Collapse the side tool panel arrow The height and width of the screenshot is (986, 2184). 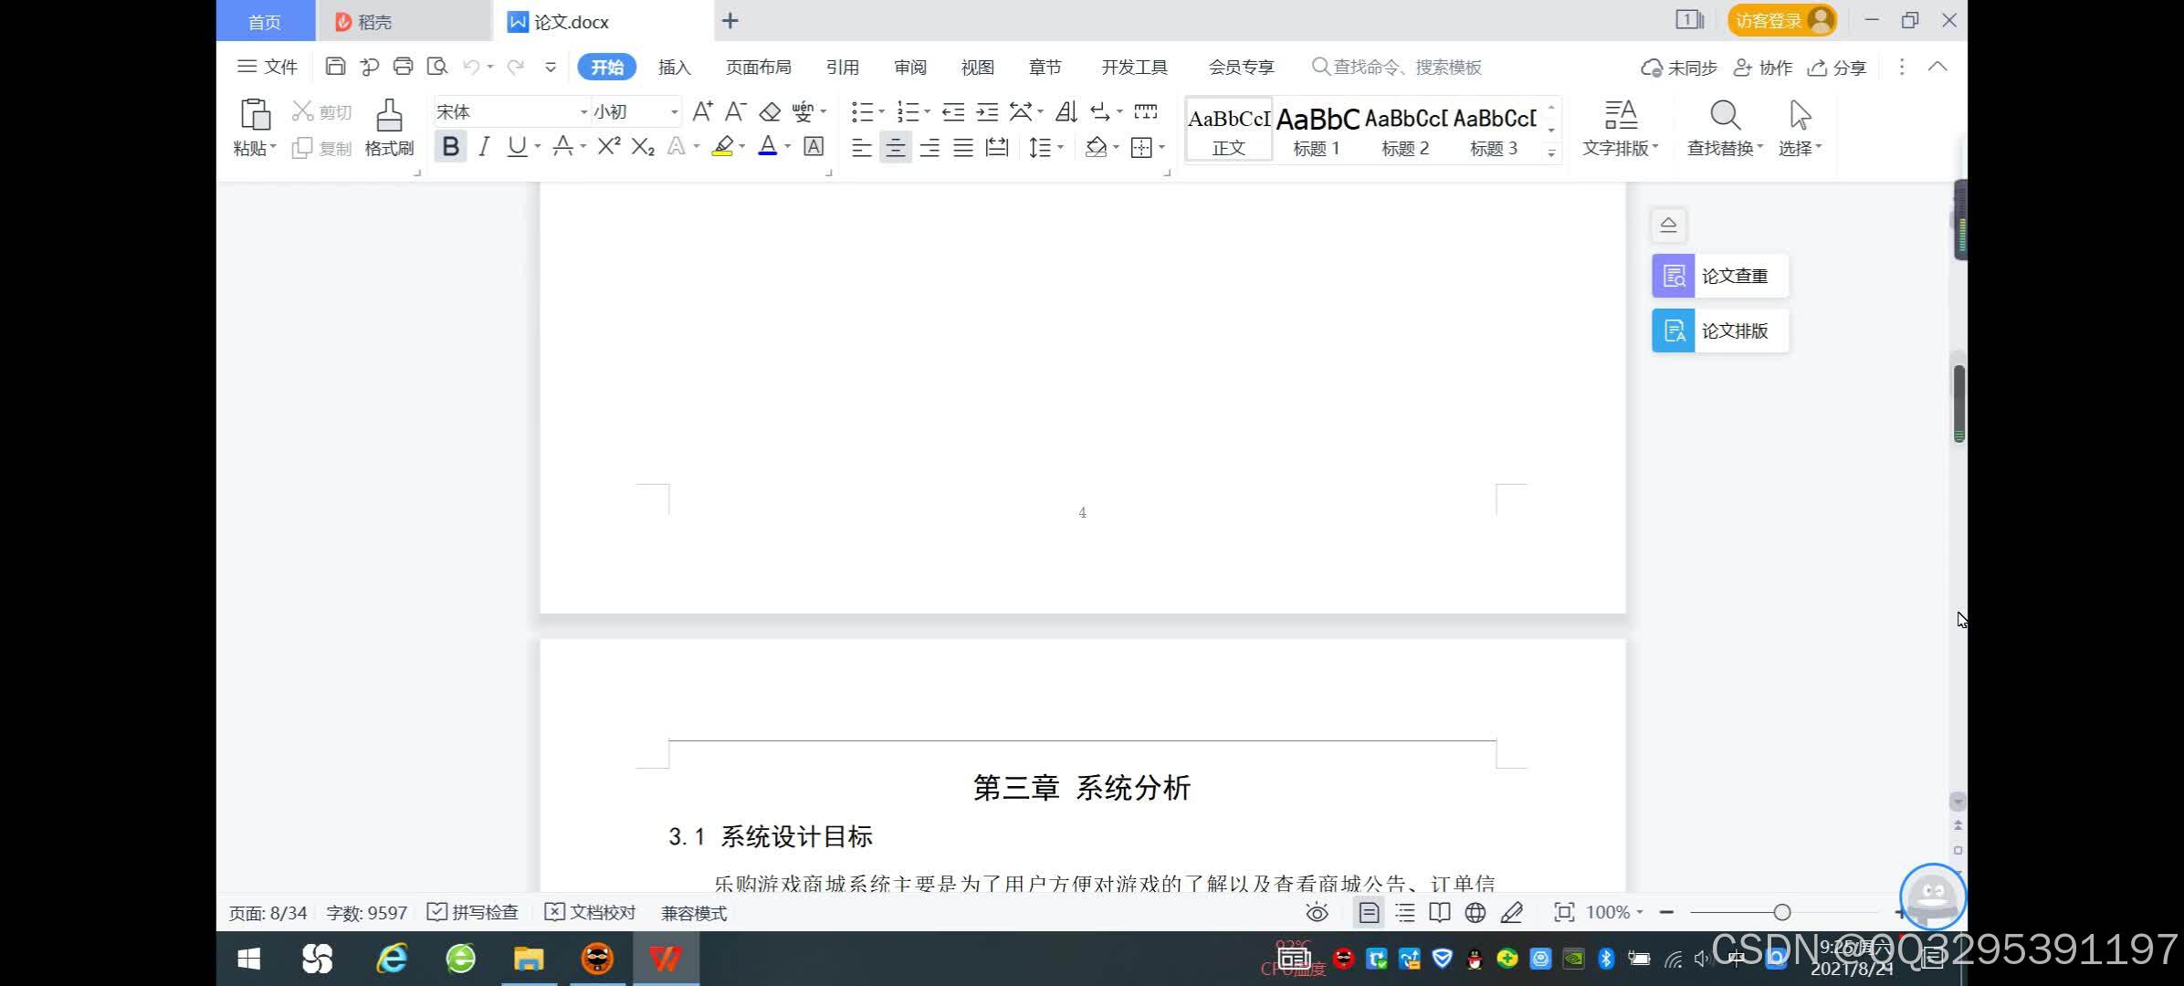click(1668, 225)
